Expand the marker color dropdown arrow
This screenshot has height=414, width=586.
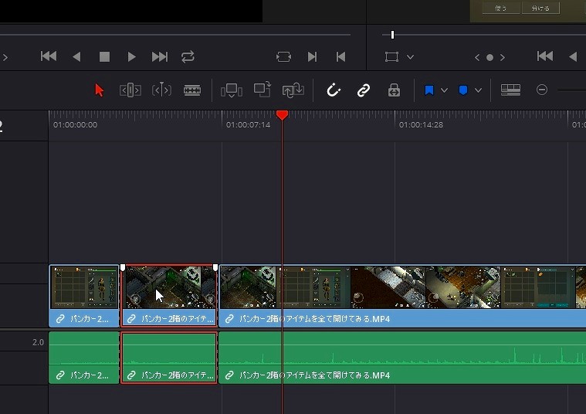pyautogui.click(x=478, y=90)
